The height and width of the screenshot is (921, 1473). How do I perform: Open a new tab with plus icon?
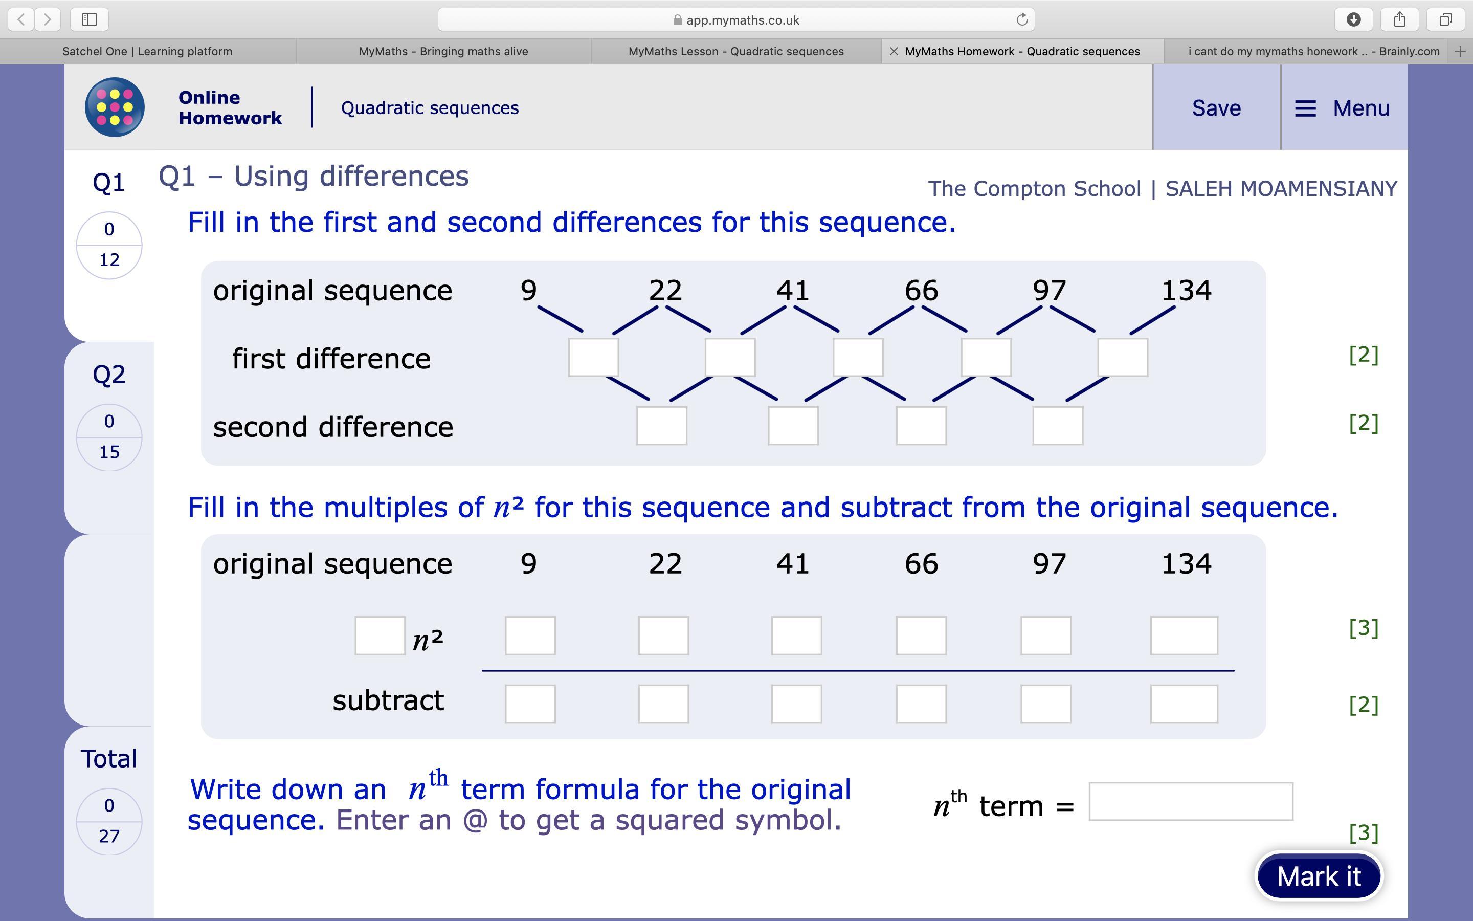(x=1460, y=52)
